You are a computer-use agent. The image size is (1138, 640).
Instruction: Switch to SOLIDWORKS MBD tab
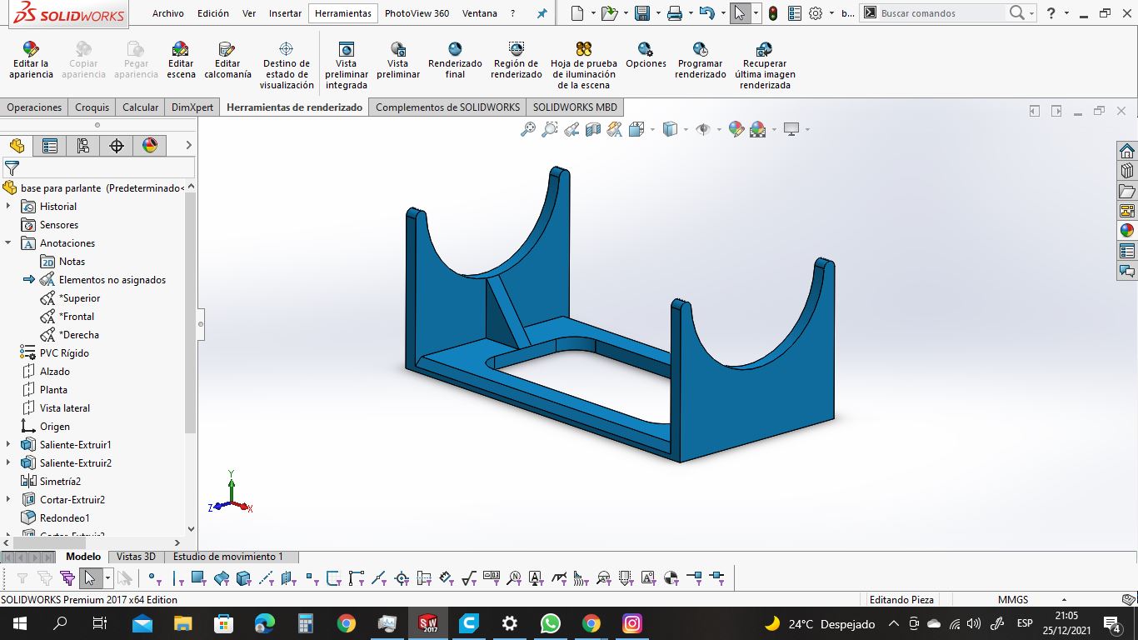pos(575,107)
